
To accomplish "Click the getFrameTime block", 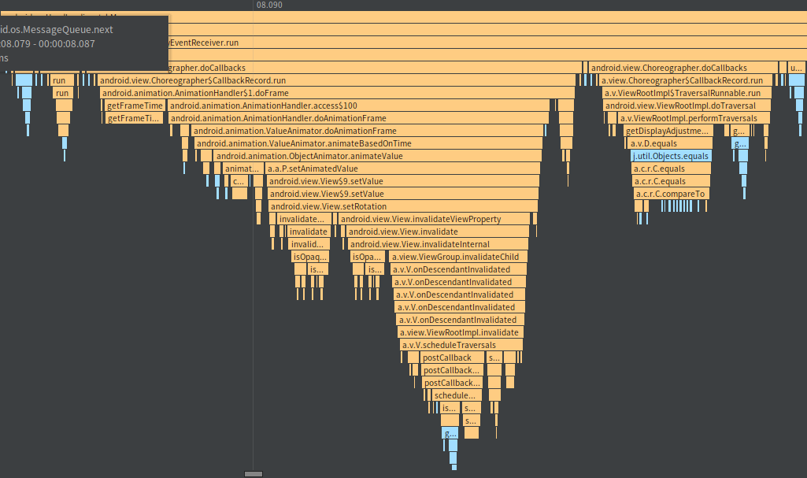I will (x=135, y=106).
